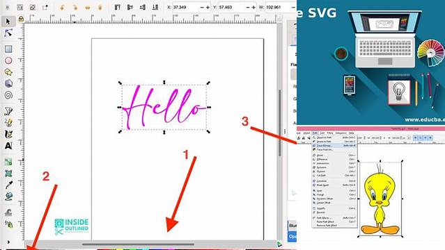The height and width of the screenshot is (250, 445).
Task: Select the pink Ellipse tool
Action: click(x=8, y=60)
